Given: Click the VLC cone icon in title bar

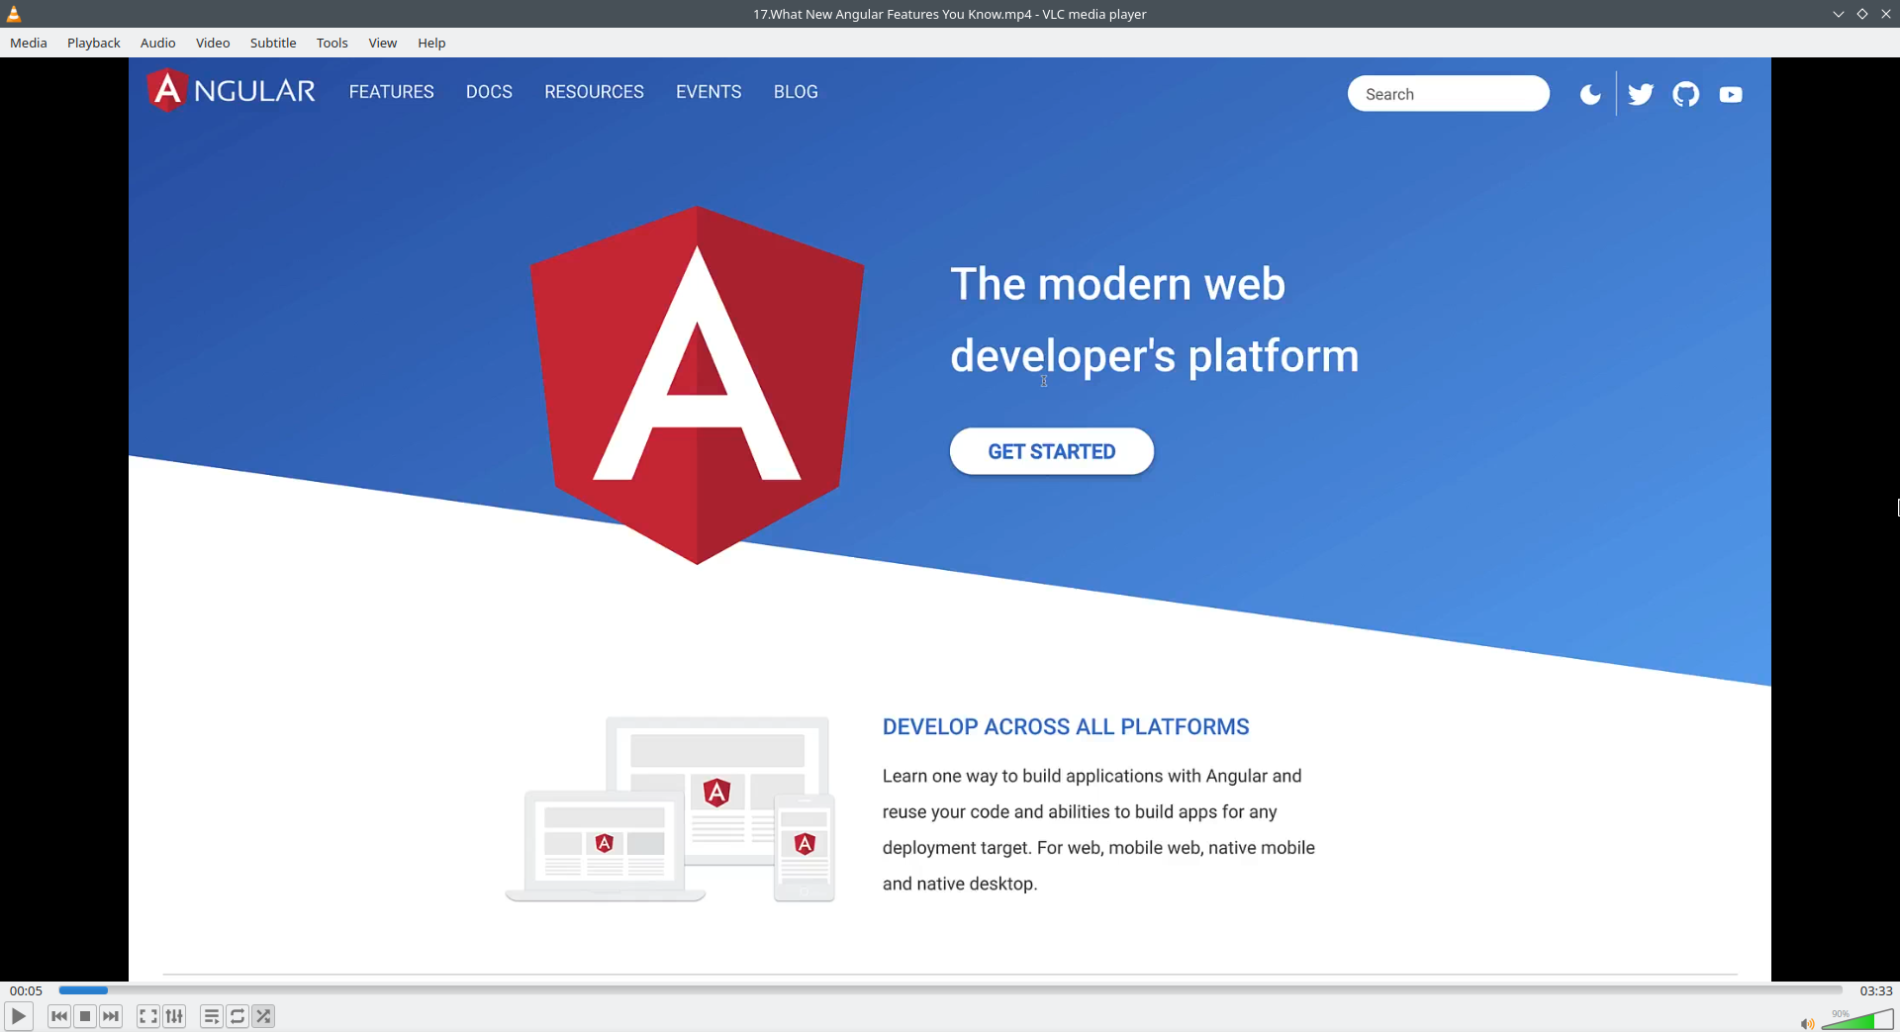Looking at the screenshot, I should point(14,14).
